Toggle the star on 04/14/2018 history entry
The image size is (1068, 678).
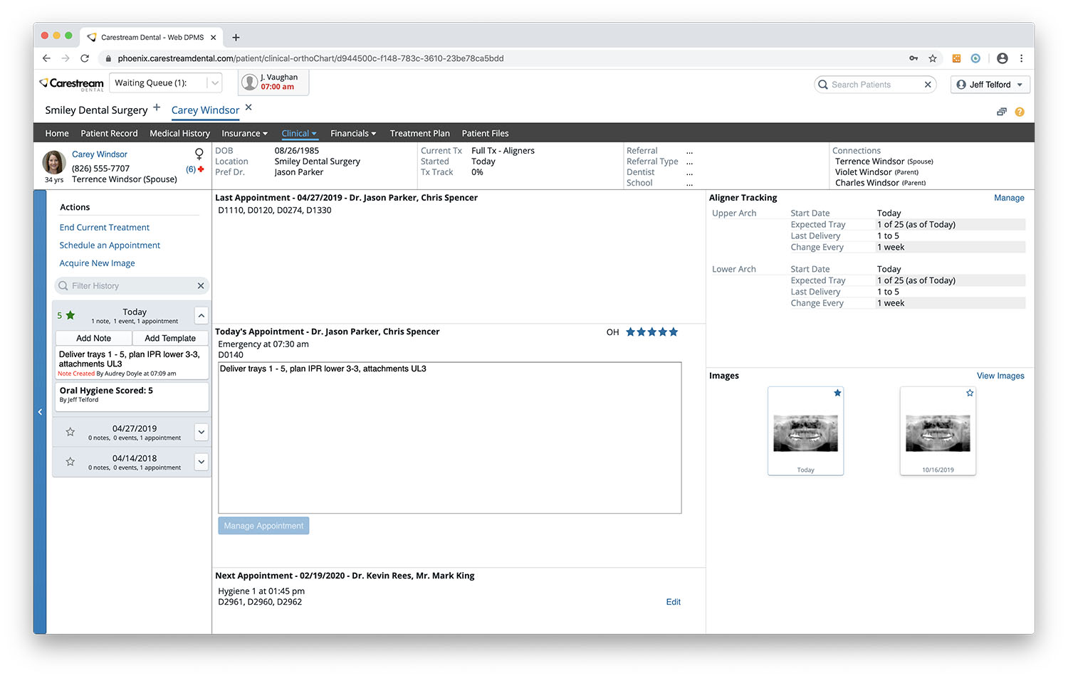tap(70, 462)
